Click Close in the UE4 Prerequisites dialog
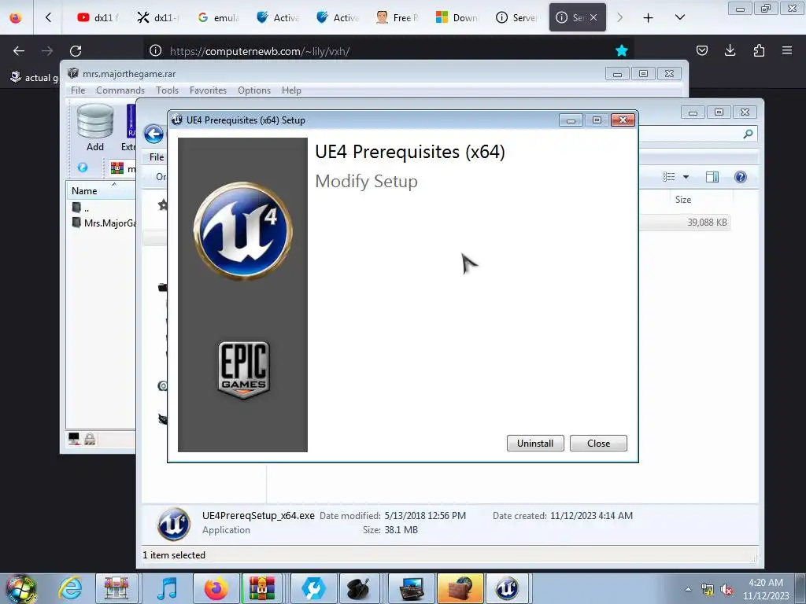 coord(598,444)
